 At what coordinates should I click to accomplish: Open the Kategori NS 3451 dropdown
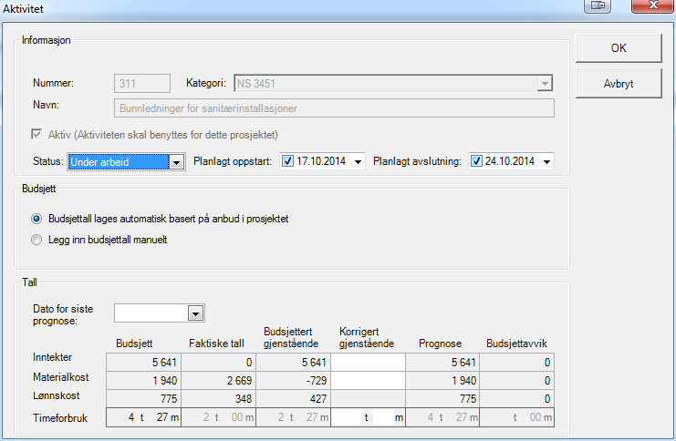(x=545, y=83)
